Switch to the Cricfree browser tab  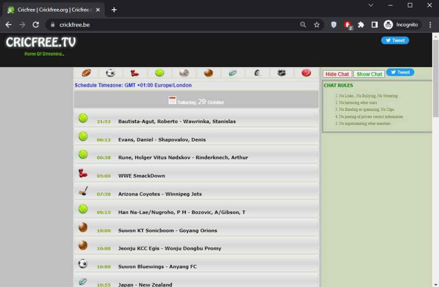(54, 9)
